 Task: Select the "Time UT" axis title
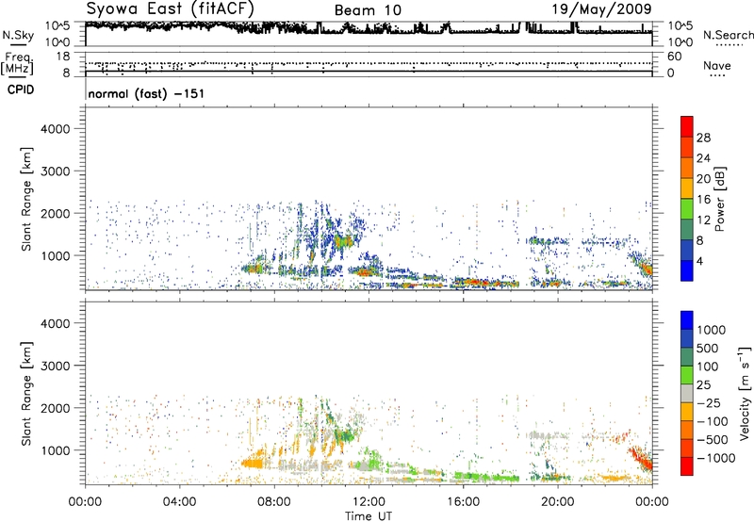point(369,516)
